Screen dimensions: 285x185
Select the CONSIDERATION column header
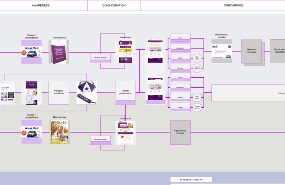coord(114,6)
